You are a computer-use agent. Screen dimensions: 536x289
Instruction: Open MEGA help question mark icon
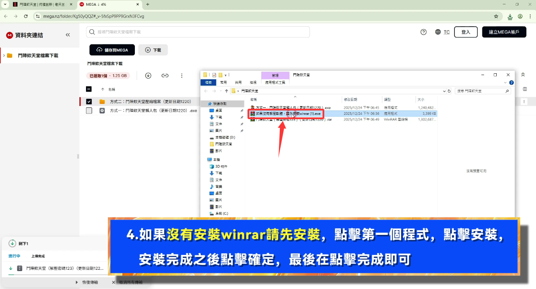[x=423, y=32]
